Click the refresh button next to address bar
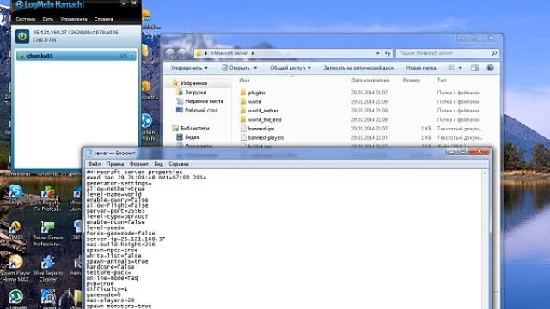This screenshot has height=309, width=550. coord(388,53)
